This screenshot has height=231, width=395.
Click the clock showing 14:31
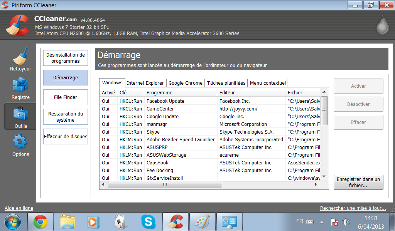pyautogui.click(x=371, y=218)
